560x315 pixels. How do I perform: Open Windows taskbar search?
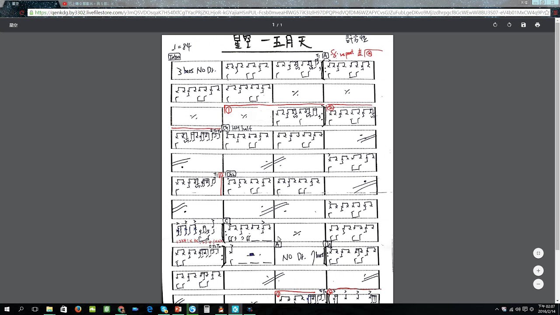click(x=21, y=309)
